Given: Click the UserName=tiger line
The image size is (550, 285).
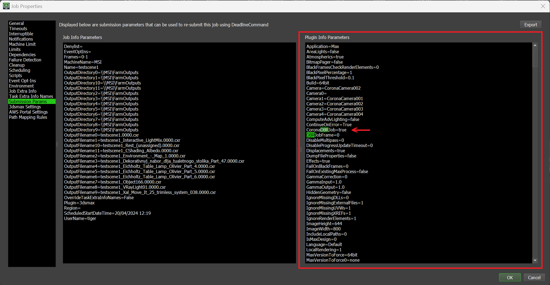Looking at the screenshot, I should point(80,218).
